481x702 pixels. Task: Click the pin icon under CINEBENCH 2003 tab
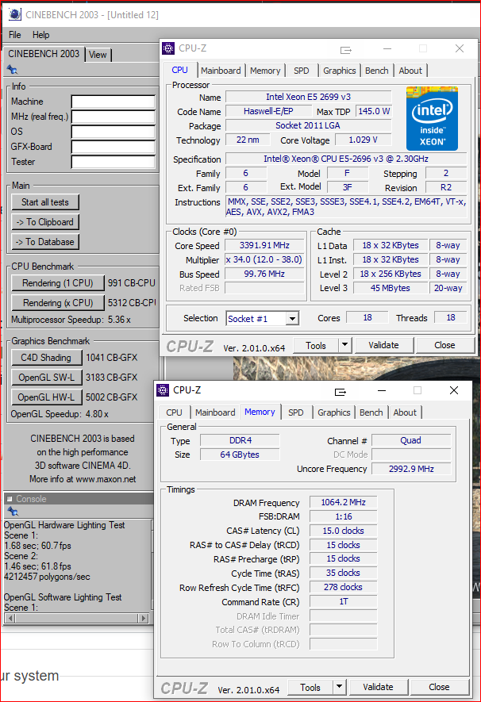tap(12, 69)
